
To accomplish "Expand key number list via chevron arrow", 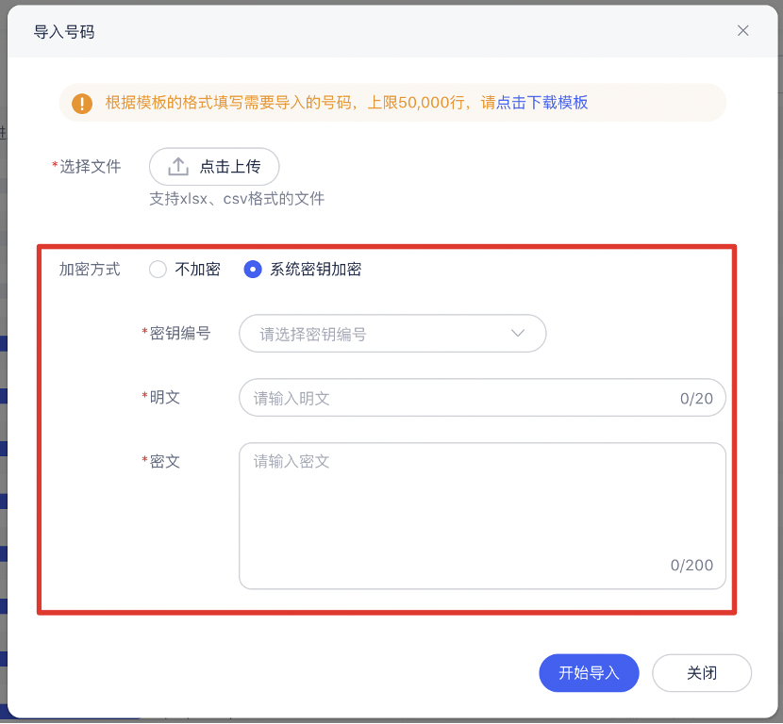I will click(x=518, y=334).
